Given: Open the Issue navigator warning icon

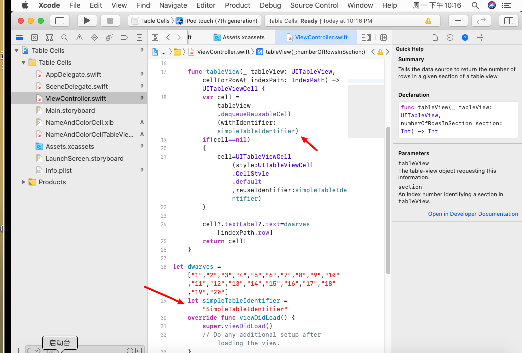Looking at the screenshot, I should point(80,37).
